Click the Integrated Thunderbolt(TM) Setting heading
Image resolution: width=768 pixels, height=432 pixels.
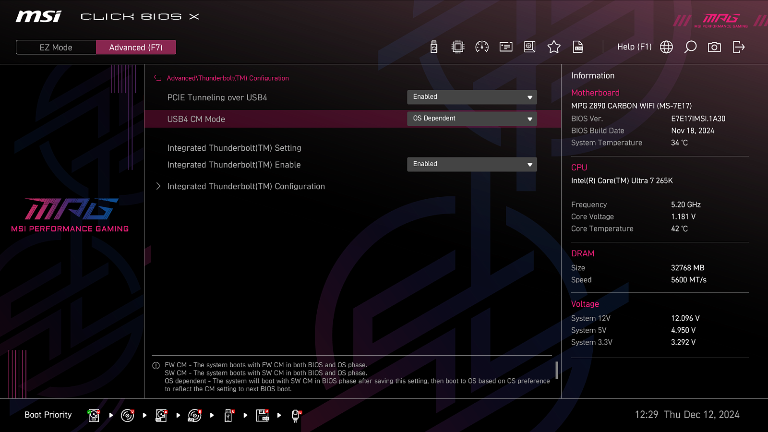(234, 148)
